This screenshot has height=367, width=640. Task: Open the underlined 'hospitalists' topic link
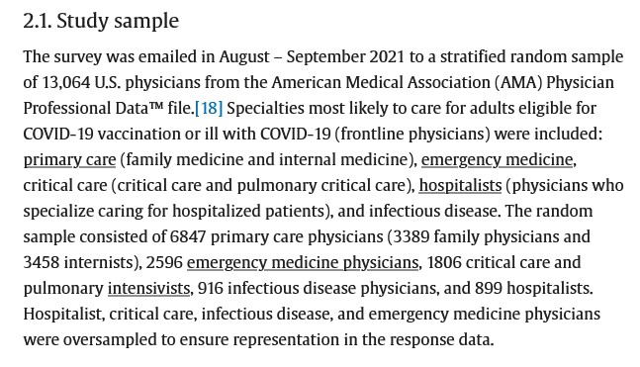pos(460,185)
